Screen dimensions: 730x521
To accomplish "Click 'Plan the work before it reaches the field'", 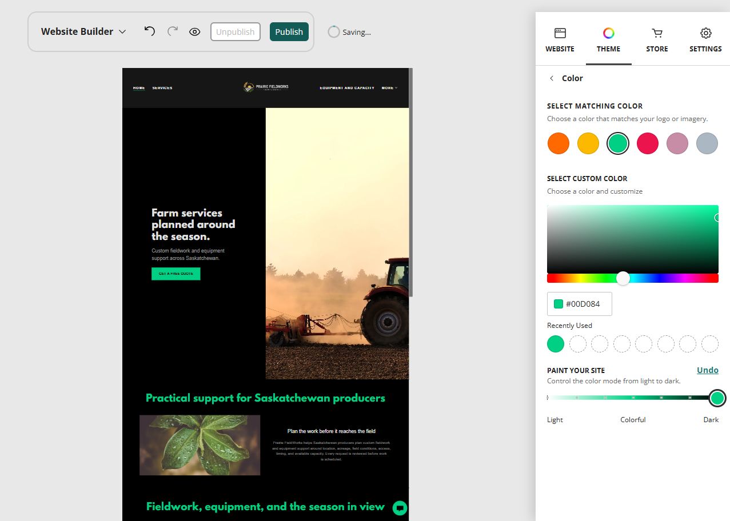I will coord(332,431).
